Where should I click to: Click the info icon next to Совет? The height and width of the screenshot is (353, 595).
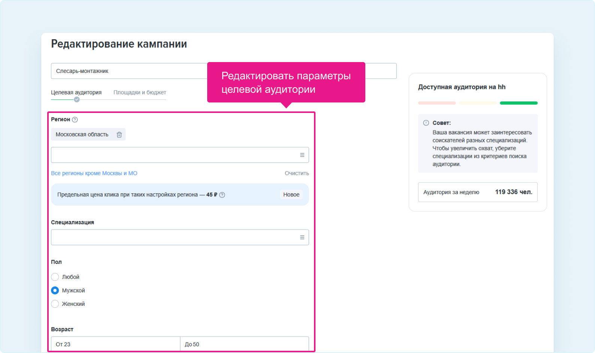click(426, 123)
